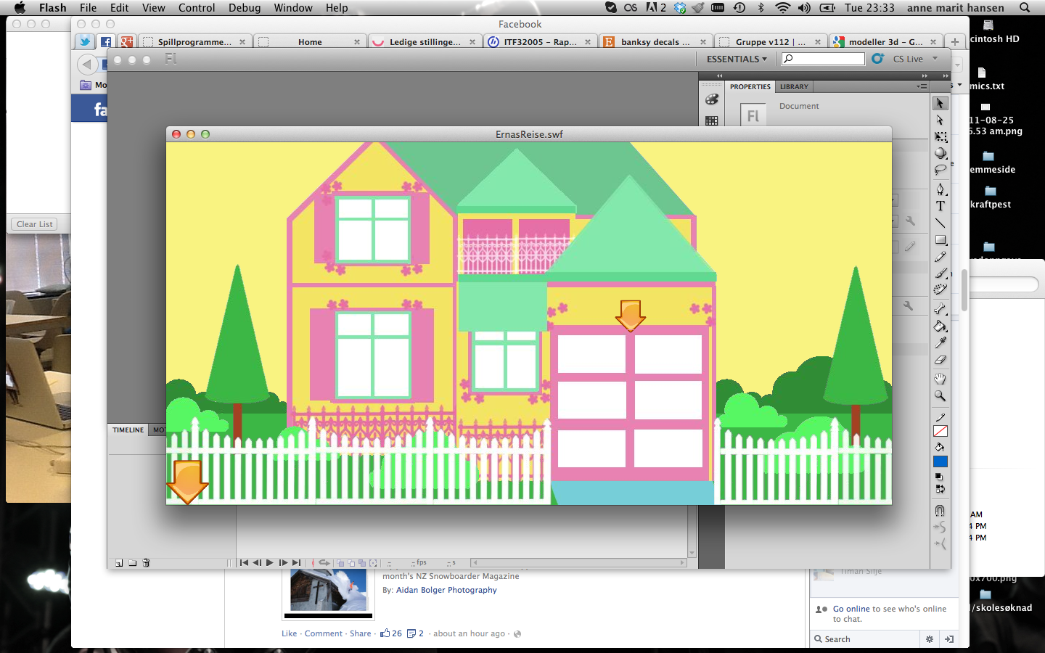Open the Aidan Bolger Photography link
Image resolution: width=1045 pixels, height=653 pixels.
[446, 590]
